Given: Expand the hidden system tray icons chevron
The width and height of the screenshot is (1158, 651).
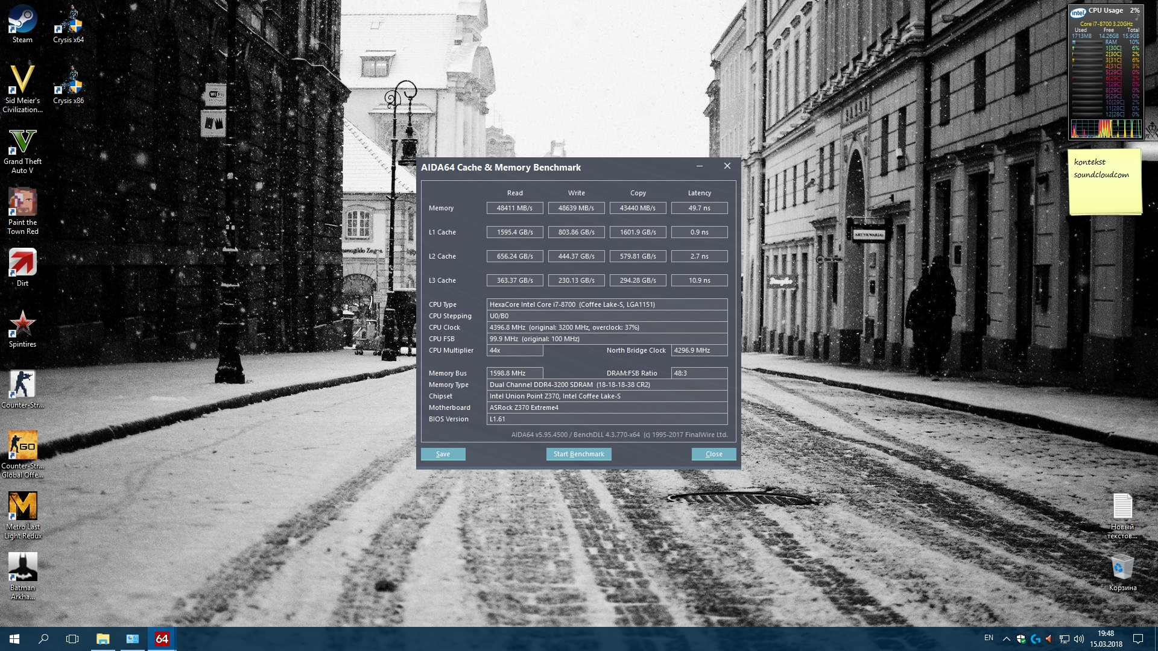Looking at the screenshot, I should click(1006, 639).
